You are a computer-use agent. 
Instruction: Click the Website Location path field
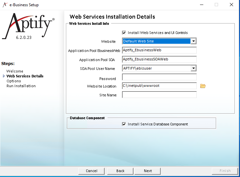tap(159, 86)
